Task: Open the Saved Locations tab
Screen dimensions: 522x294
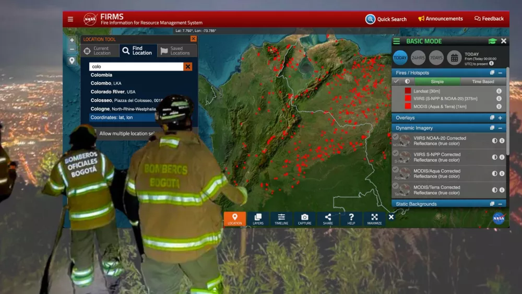Action: pyautogui.click(x=178, y=51)
